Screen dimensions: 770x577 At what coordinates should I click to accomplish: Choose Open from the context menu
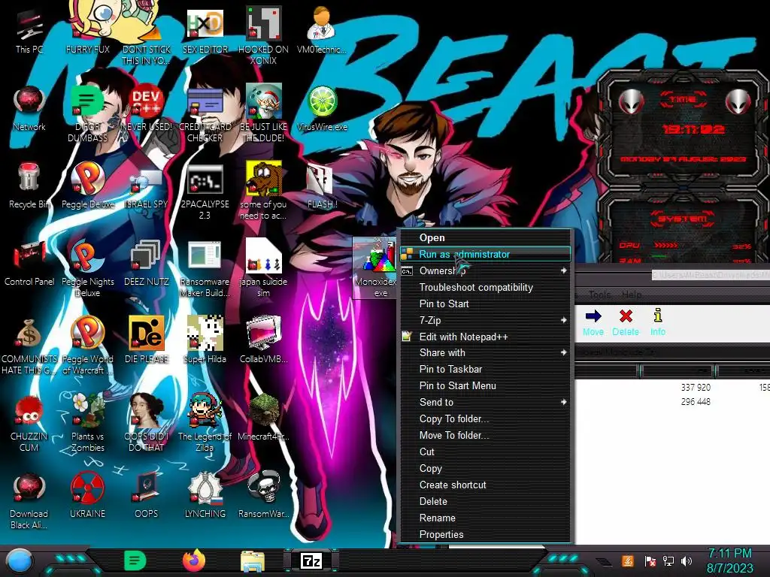[485, 238]
